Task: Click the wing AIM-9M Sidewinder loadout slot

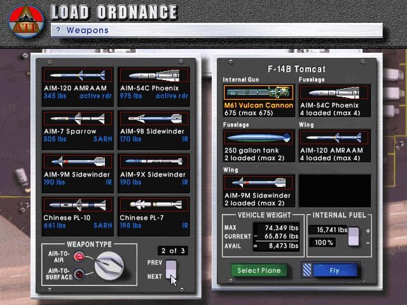Action: click(259, 191)
